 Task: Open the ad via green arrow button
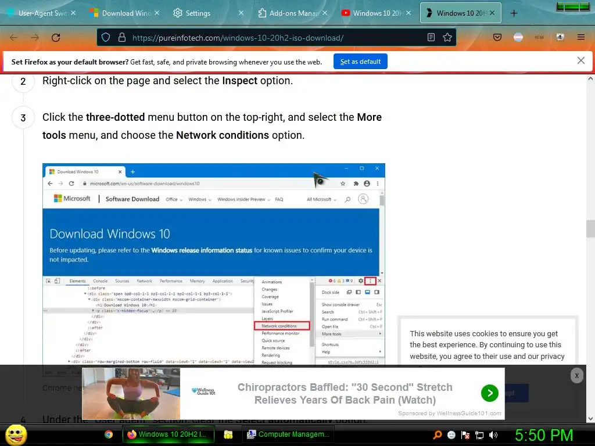click(489, 393)
